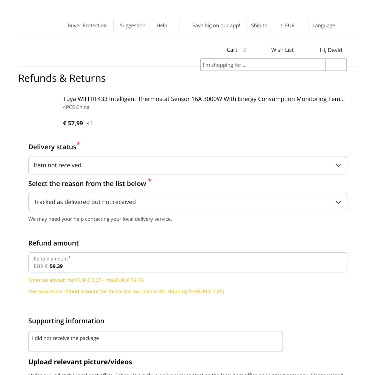
Task: Expand the Delivery status dropdown chevron
Action: (338, 165)
